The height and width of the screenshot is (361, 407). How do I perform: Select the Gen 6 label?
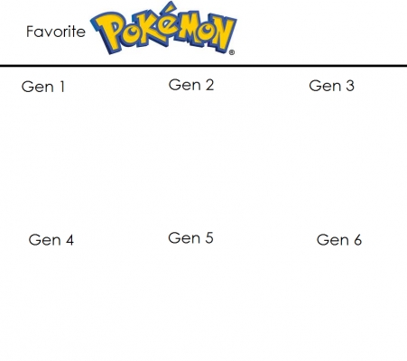pyautogui.click(x=339, y=240)
